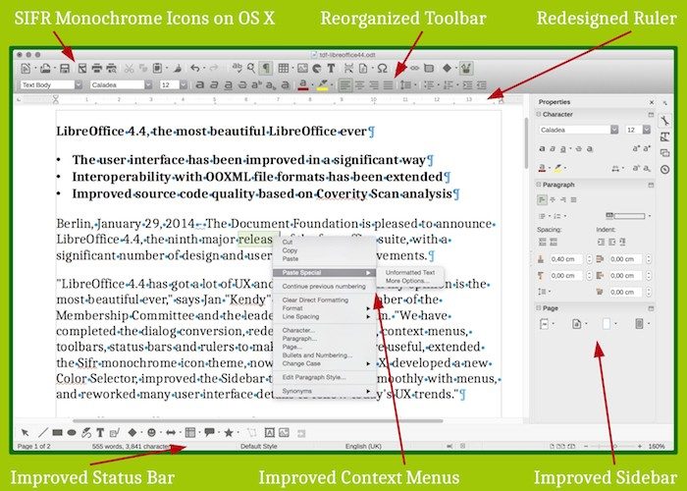Toggle Center alignment in formatting toolbar

(x=359, y=85)
